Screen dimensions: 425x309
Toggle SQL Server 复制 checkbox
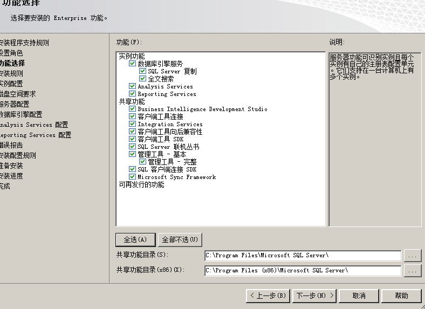coord(142,71)
